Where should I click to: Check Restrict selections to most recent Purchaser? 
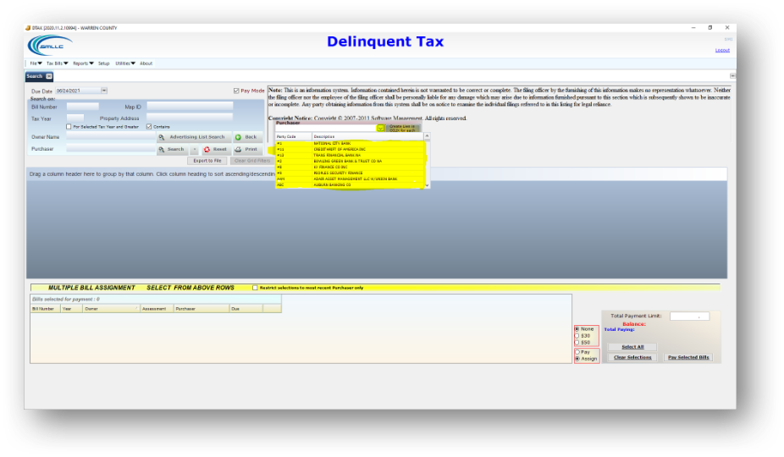coord(256,288)
